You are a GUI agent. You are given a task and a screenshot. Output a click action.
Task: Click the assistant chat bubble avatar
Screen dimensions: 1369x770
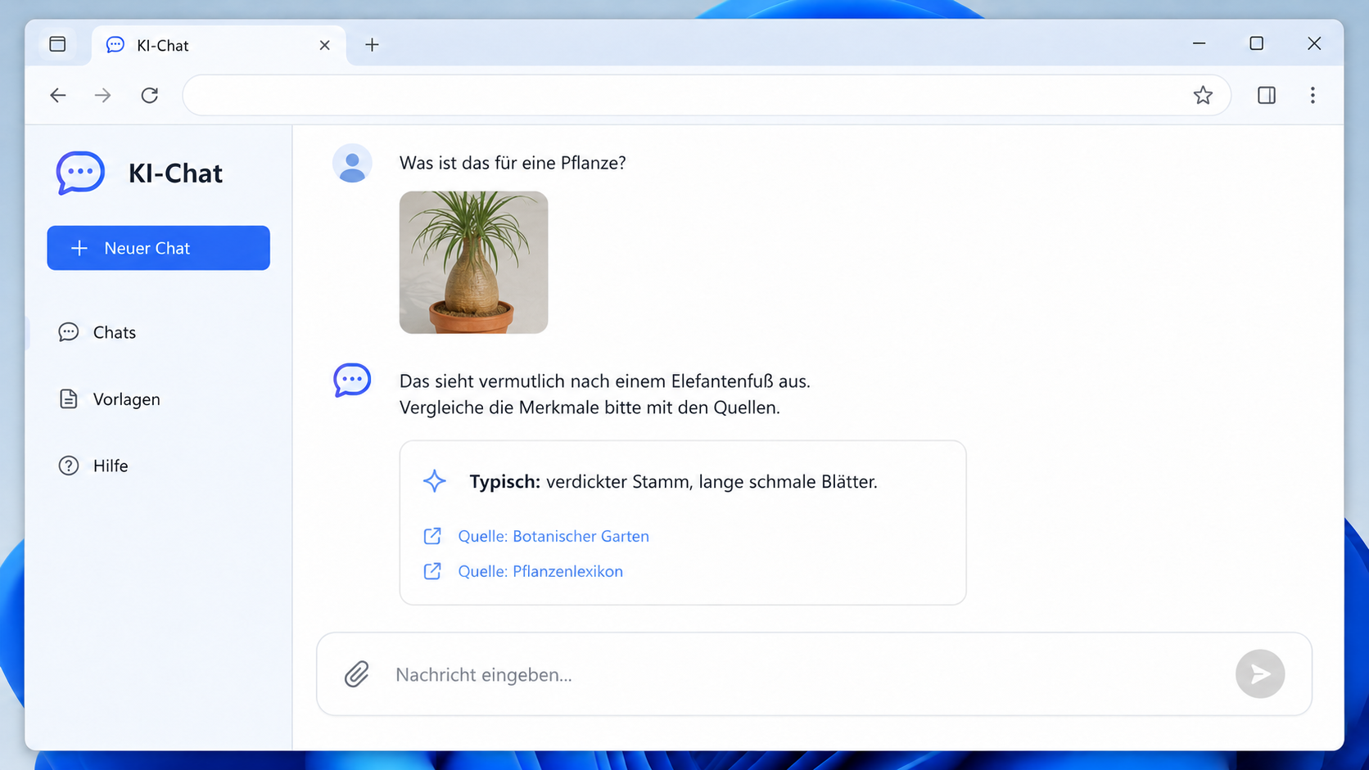click(x=352, y=380)
